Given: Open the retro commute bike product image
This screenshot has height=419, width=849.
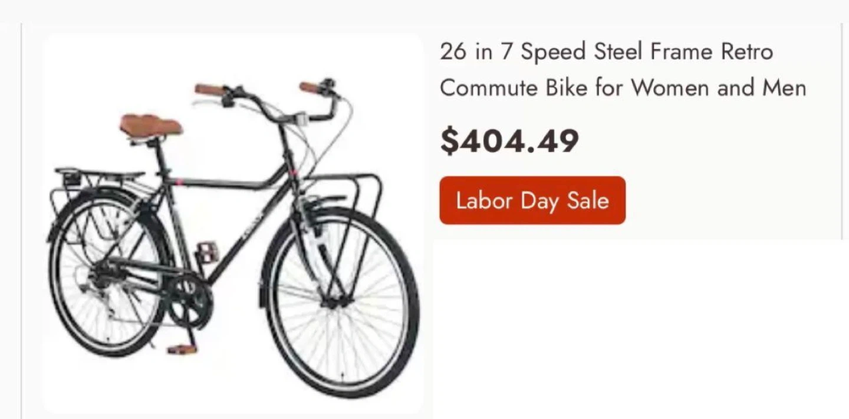Looking at the screenshot, I should coord(233,224).
